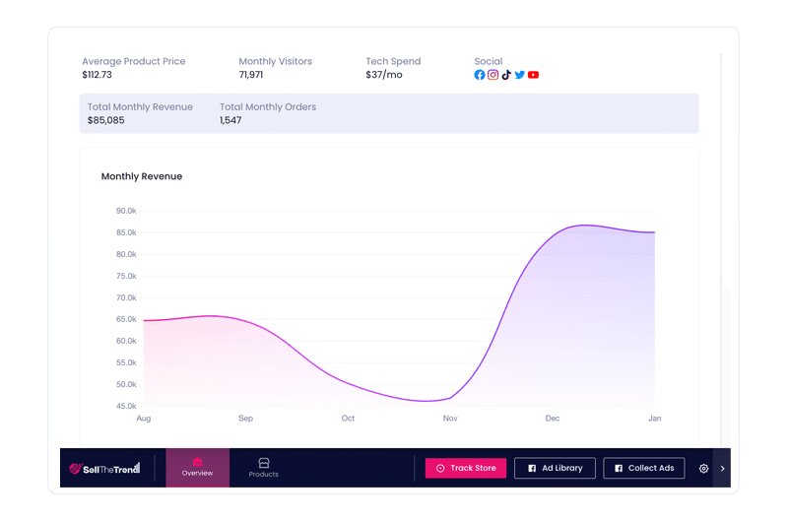The image size is (788, 521).
Task: Select the Total Monthly Orders value
Action: click(x=230, y=120)
